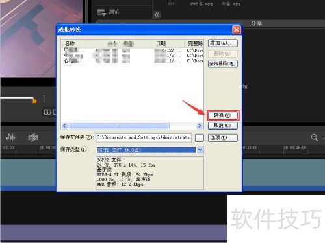Click the orange preview scrubber handle
325x243 pixels.
pyautogui.click(x=34, y=100)
